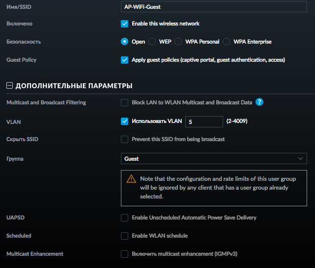This screenshot has width=315, height=268.
Task: Check Prevent this SSID from being broadcast
Action: pos(124,139)
